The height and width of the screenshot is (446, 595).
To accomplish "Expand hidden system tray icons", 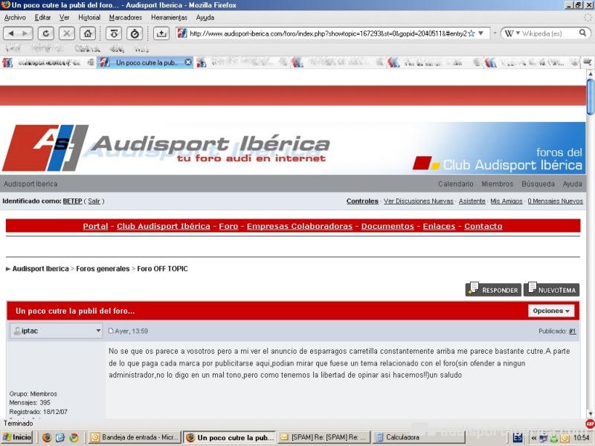I will [534, 438].
